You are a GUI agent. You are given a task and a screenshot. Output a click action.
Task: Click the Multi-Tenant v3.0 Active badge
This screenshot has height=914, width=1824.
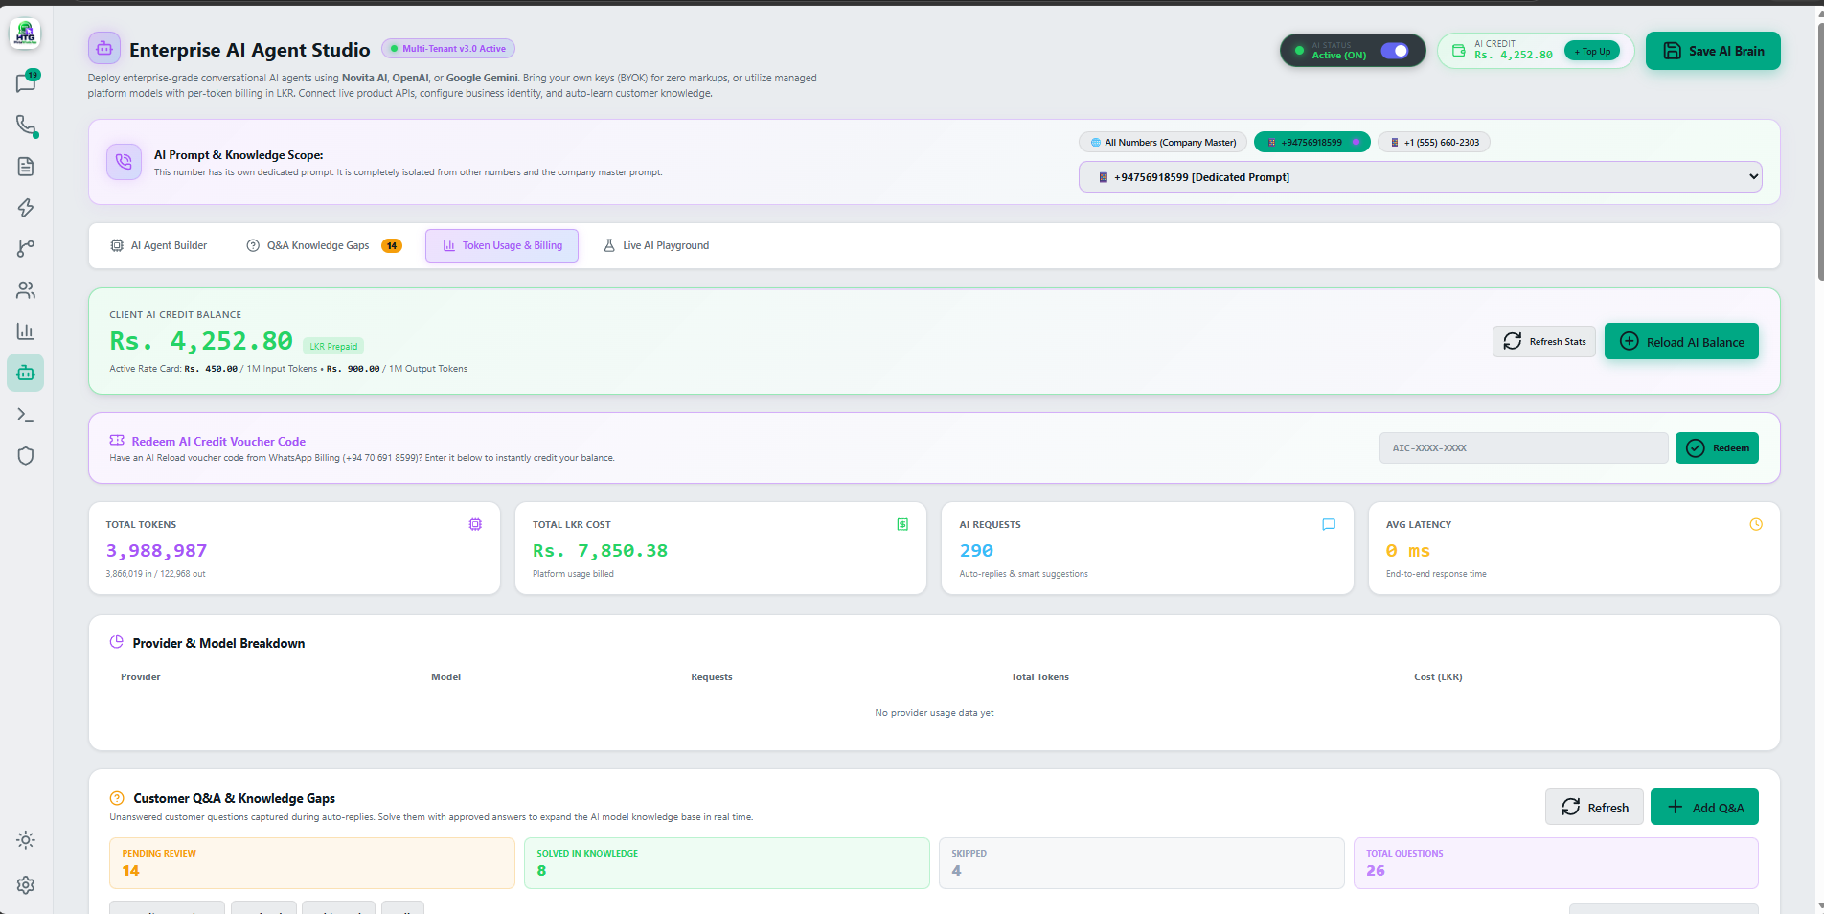pos(448,49)
